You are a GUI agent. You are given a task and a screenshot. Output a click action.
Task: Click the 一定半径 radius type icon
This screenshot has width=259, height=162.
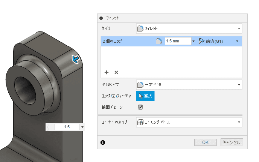(x=140, y=85)
